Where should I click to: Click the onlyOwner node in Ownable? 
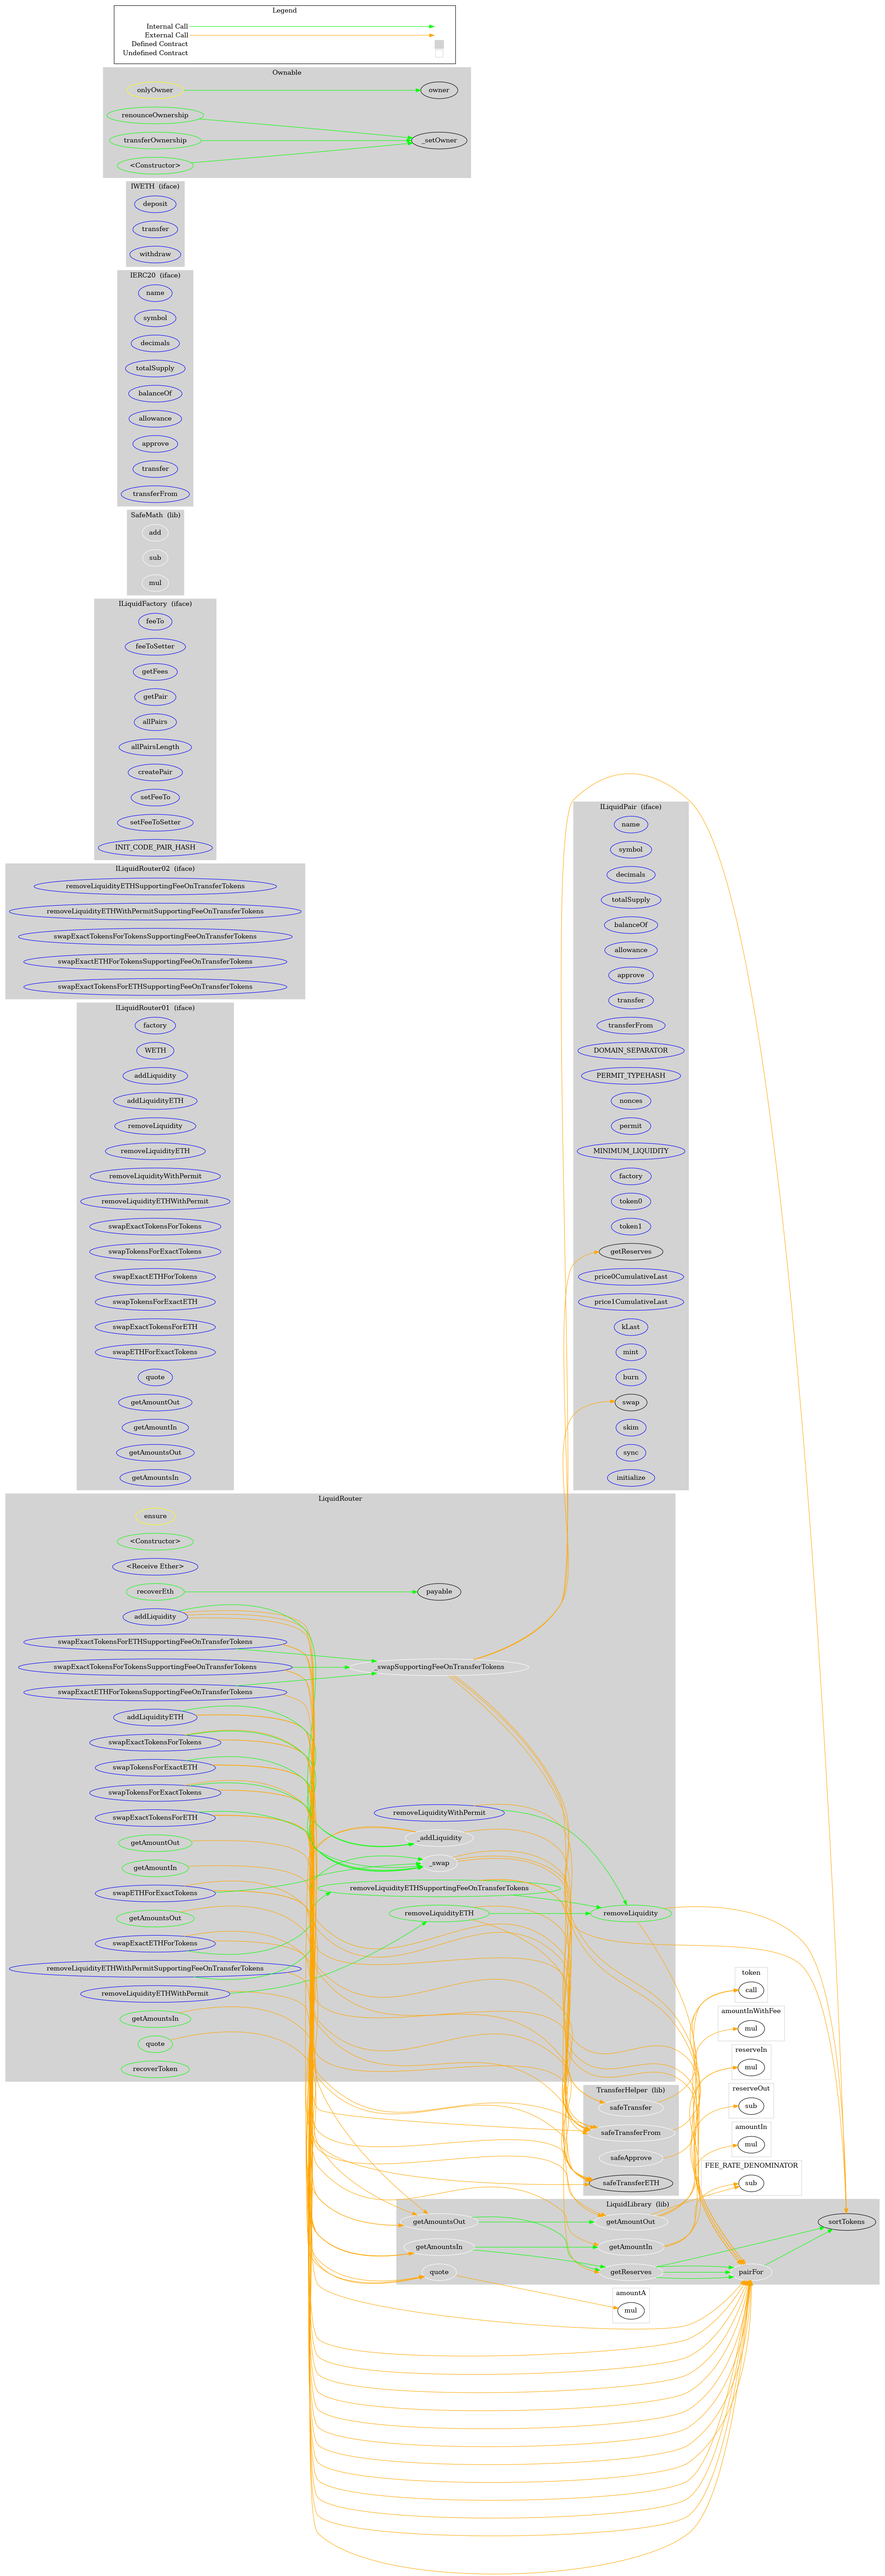pyautogui.click(x=159, y=89)
